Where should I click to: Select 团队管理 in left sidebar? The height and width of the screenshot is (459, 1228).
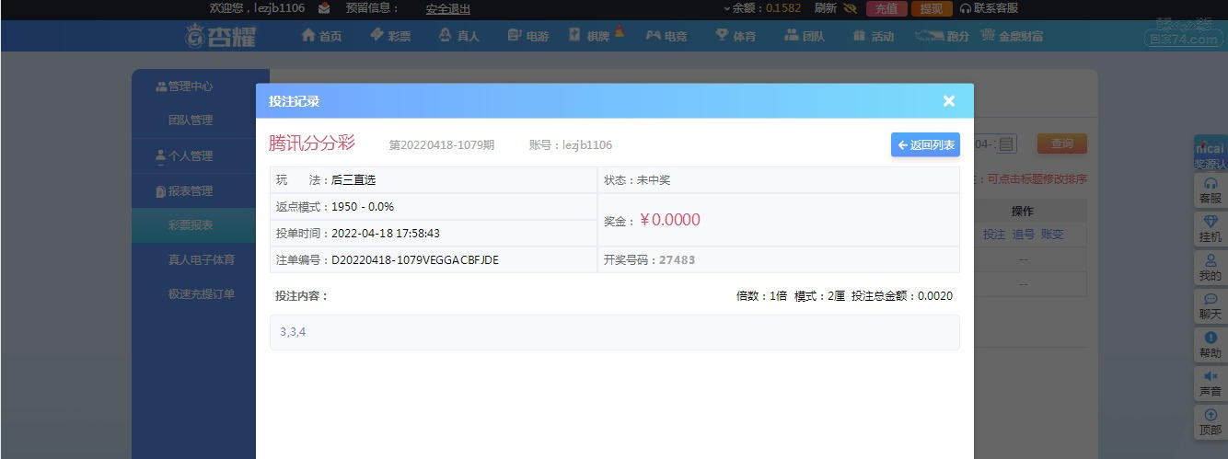coord(191,120)
